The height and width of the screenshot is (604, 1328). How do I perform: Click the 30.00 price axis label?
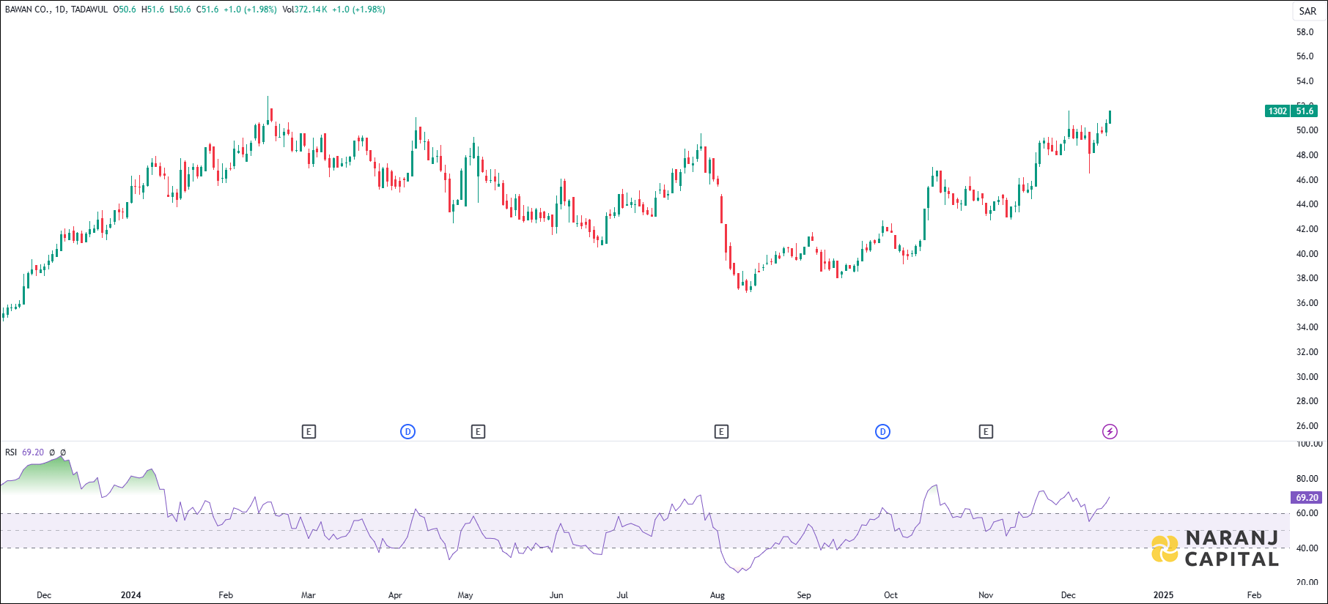pyautogui.click(x=1307, y=377)
